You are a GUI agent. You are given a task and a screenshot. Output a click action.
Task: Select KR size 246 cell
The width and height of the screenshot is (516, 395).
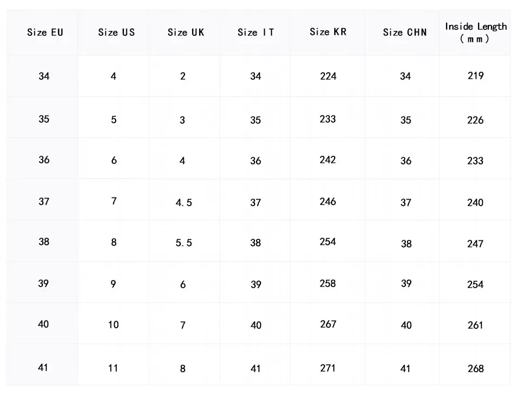coord(328,202)
